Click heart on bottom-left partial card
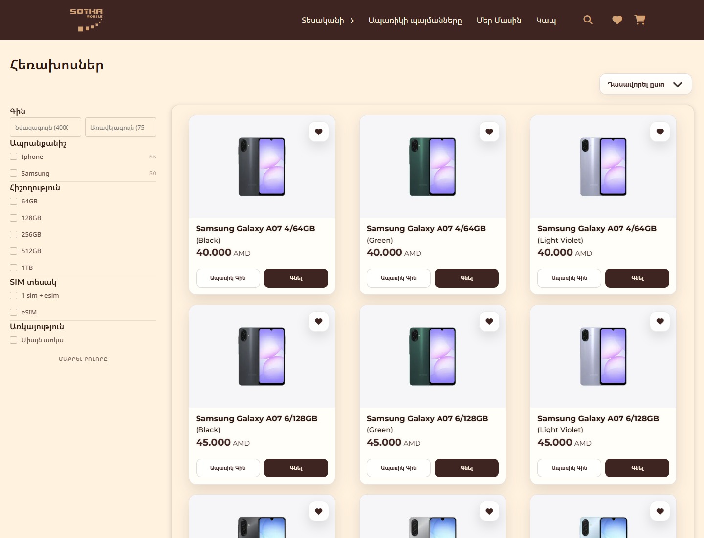This screenshot has width=704, height=538. (319, 511)
